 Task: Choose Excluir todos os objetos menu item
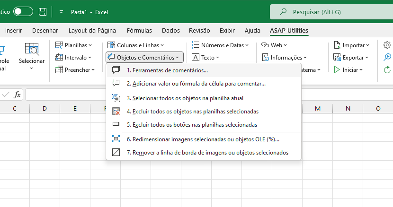tap(204, 112)
